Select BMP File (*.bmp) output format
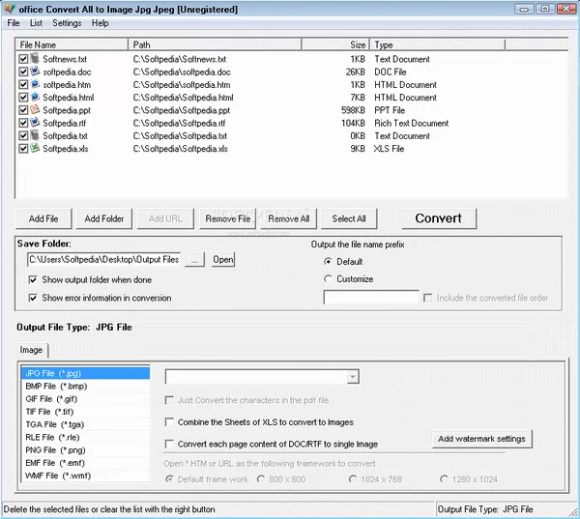580x519 pixels. tap(85, 387)
